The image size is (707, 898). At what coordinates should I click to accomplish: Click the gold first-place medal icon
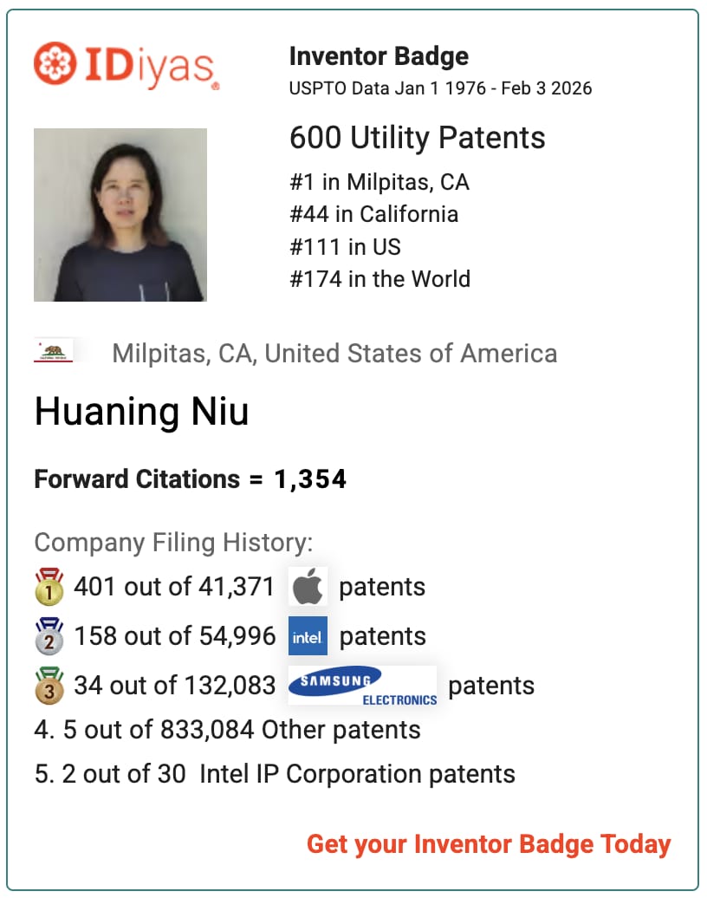pyautogui.click(x=49, y=587)
